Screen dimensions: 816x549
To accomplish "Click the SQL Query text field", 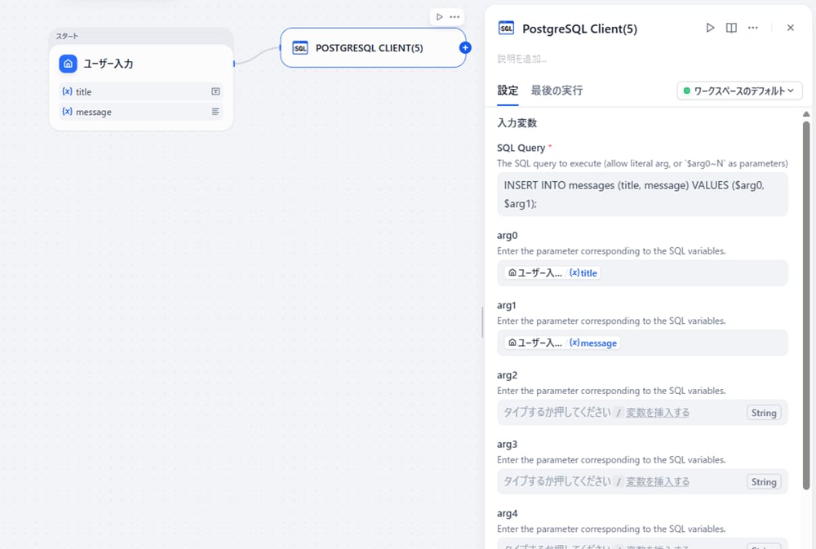I will tap(642, 194).
